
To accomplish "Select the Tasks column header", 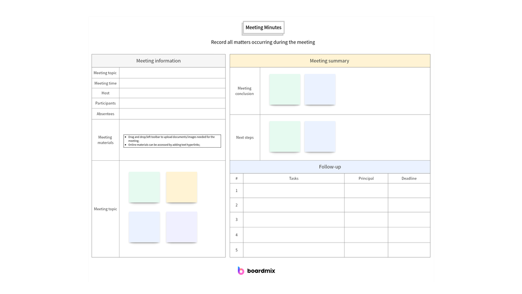I will [294, 178].
